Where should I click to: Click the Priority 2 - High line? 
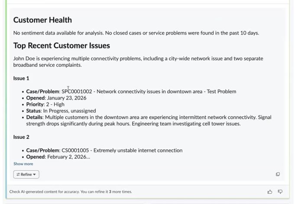coord(45,104)
